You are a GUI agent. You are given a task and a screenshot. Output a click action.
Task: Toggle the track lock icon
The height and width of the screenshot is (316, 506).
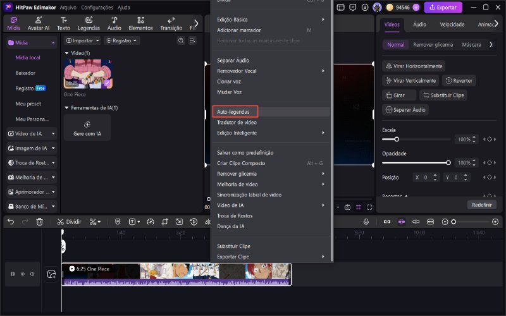(x=13, y=274)
